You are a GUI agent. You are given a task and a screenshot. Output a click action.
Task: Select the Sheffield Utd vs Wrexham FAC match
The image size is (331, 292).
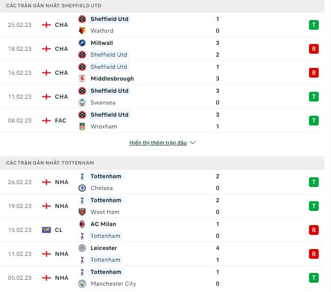tap(162, 121)
